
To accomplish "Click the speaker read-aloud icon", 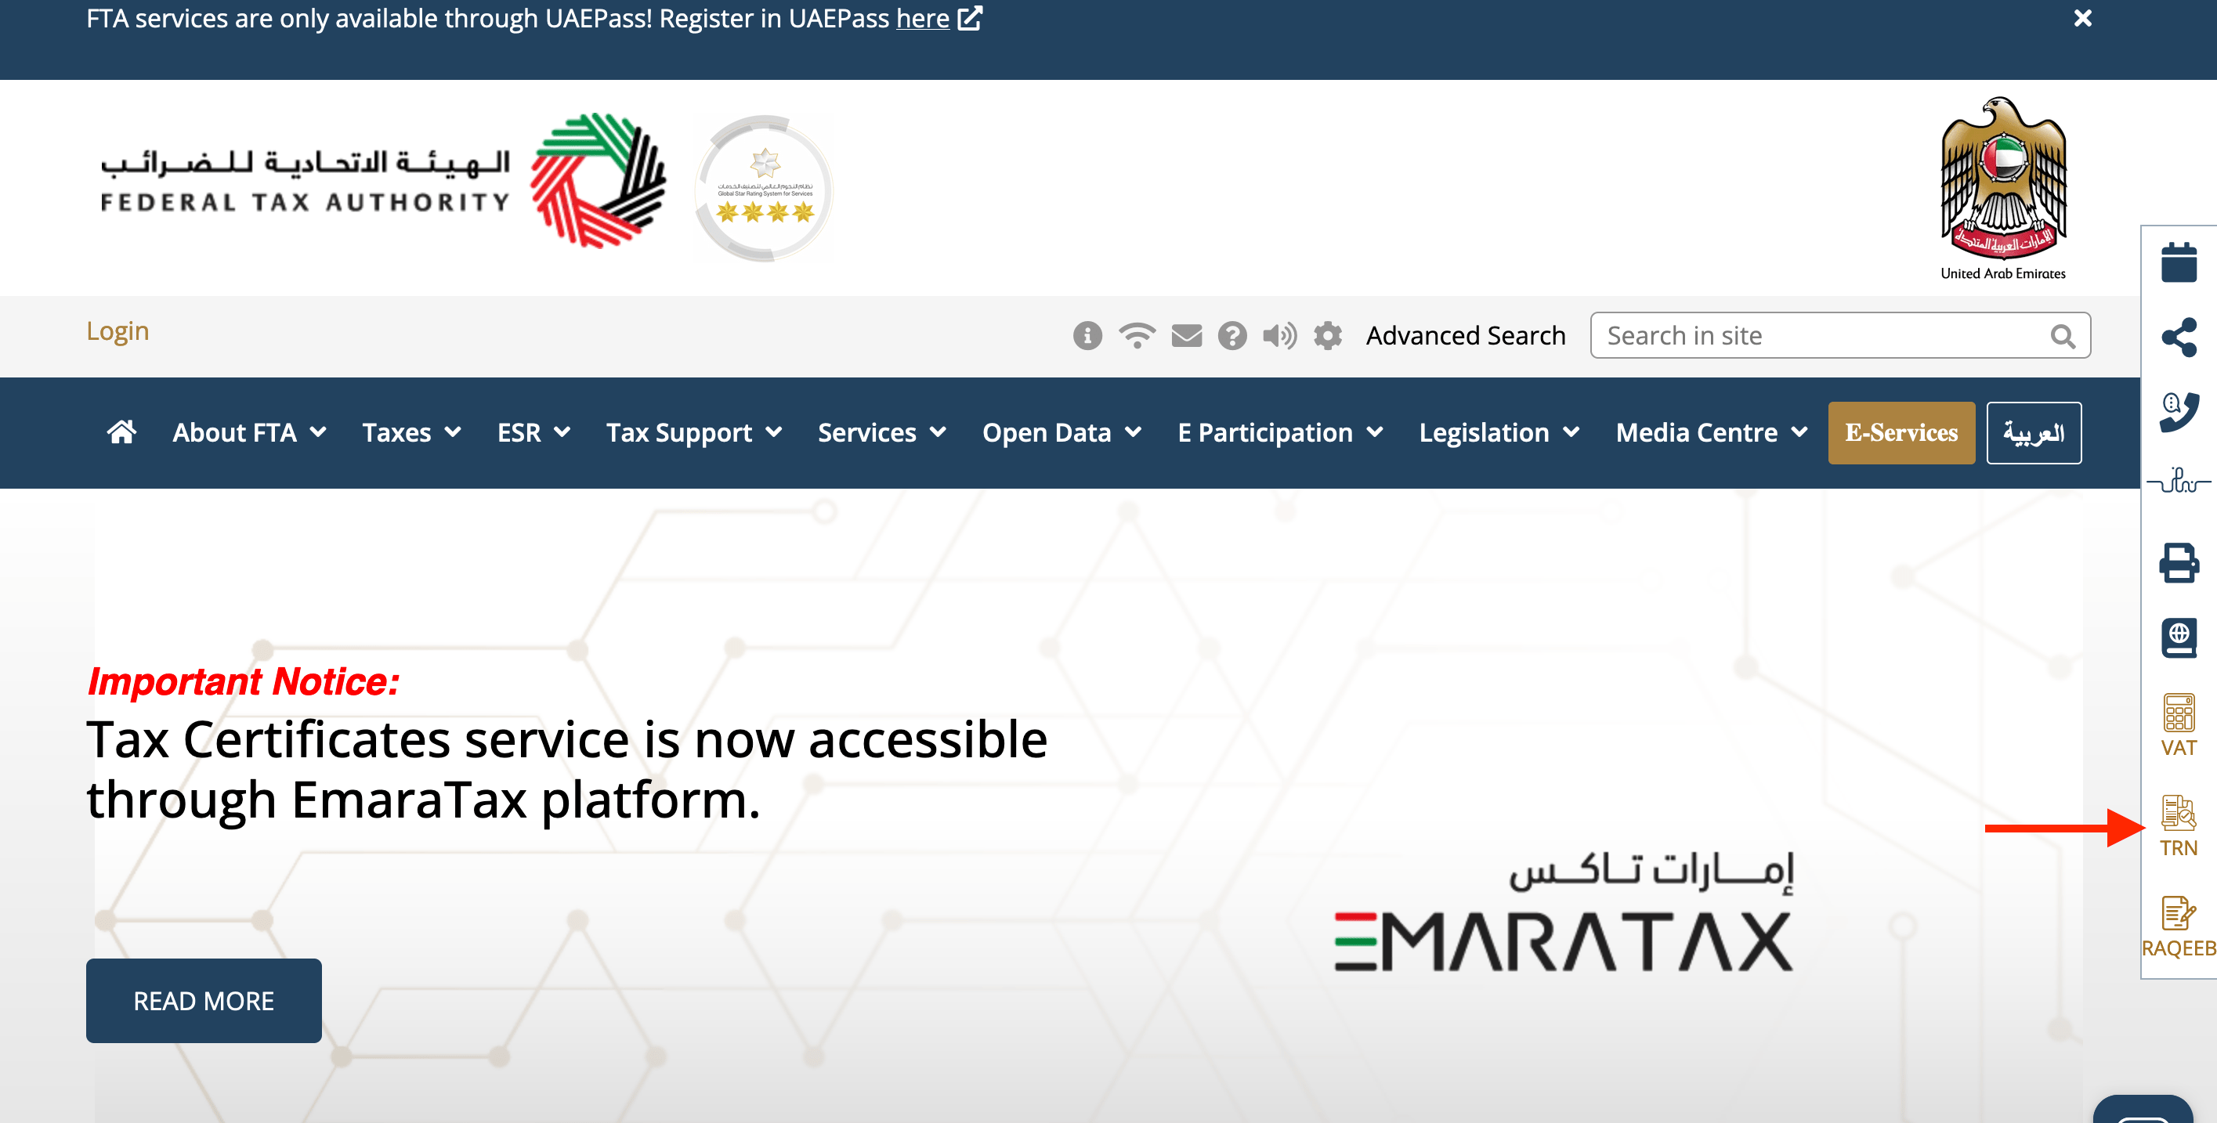I will (1279, 336).
